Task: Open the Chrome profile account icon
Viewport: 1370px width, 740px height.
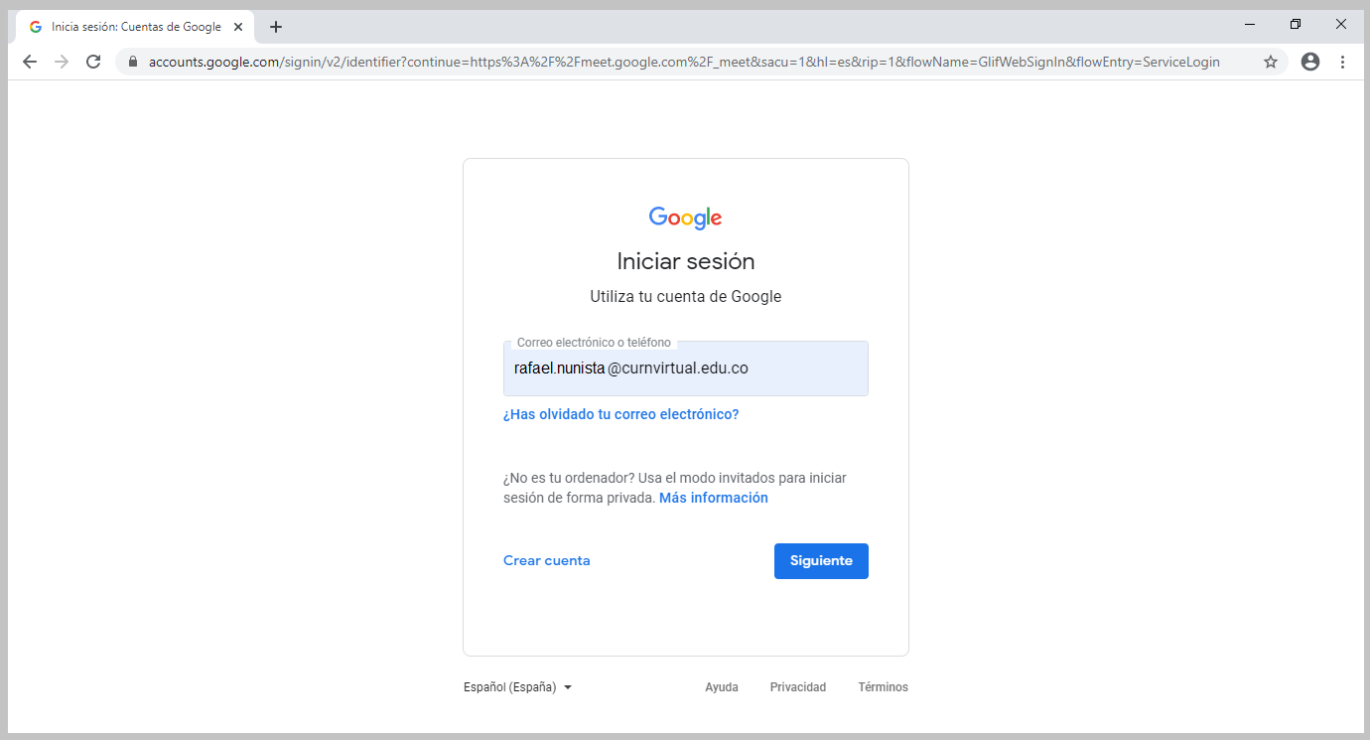Action: pyautogui.click(x=1309, y=62)
